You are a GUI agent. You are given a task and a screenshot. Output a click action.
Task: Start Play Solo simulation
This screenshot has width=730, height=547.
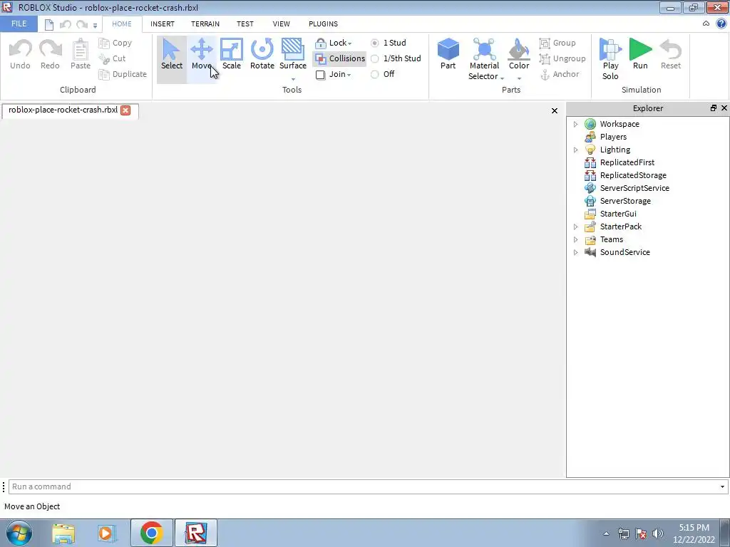point(610,59)
